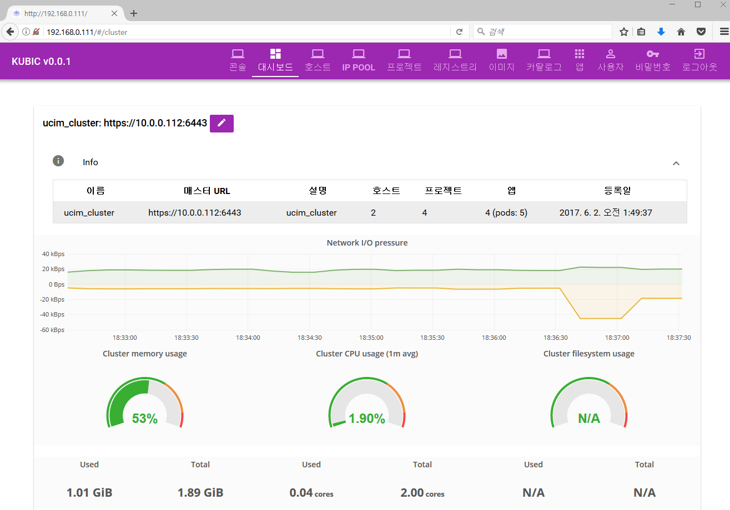
Task: Click the Info circle icon
Action: click(58, 161)
